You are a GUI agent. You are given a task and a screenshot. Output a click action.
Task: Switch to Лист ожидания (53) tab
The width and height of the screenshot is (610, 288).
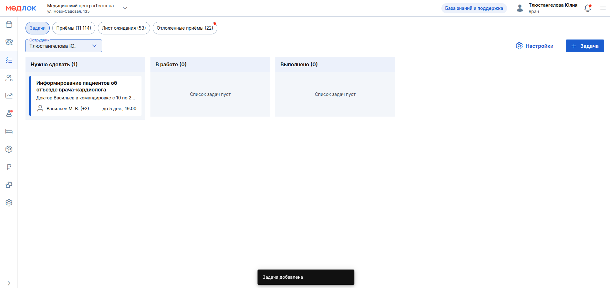click(124, 28)
